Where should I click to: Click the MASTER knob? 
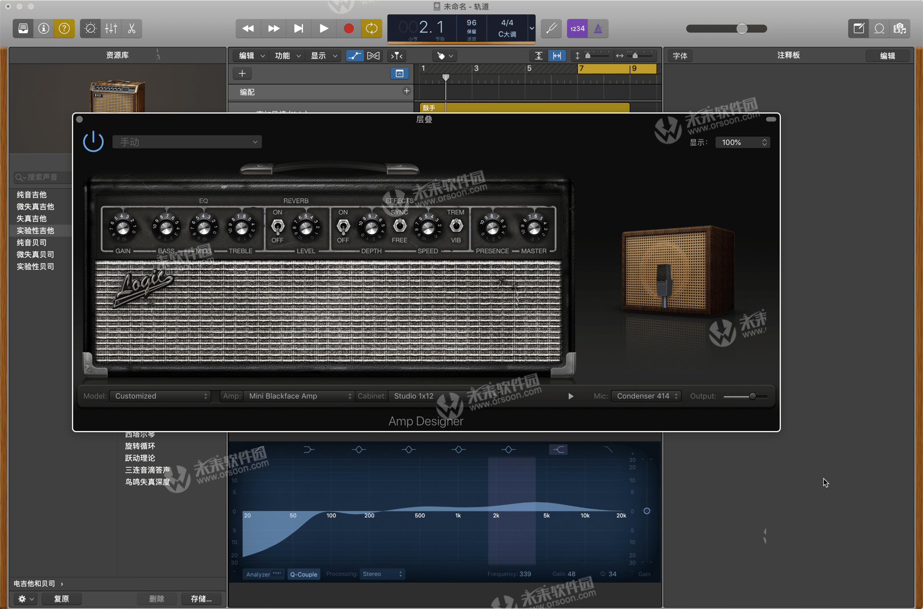coord(533,228)
